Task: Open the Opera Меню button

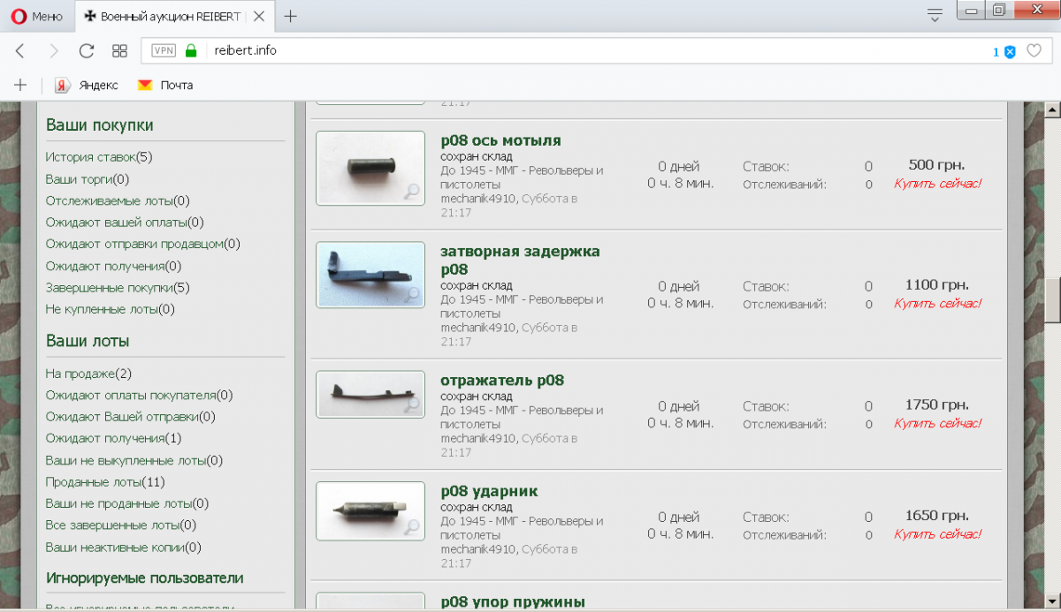Action: [37, 16]
